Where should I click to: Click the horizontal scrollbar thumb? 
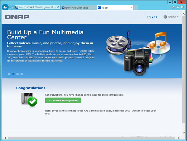(x=91, y=138)
